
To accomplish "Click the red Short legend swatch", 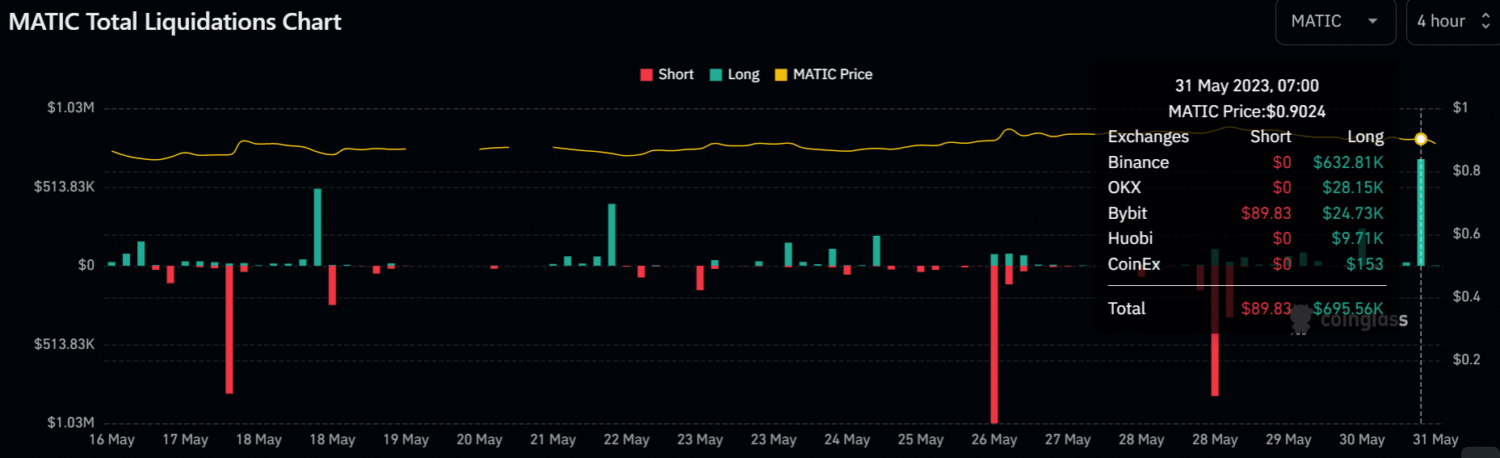I will click(x=646, y=75).
